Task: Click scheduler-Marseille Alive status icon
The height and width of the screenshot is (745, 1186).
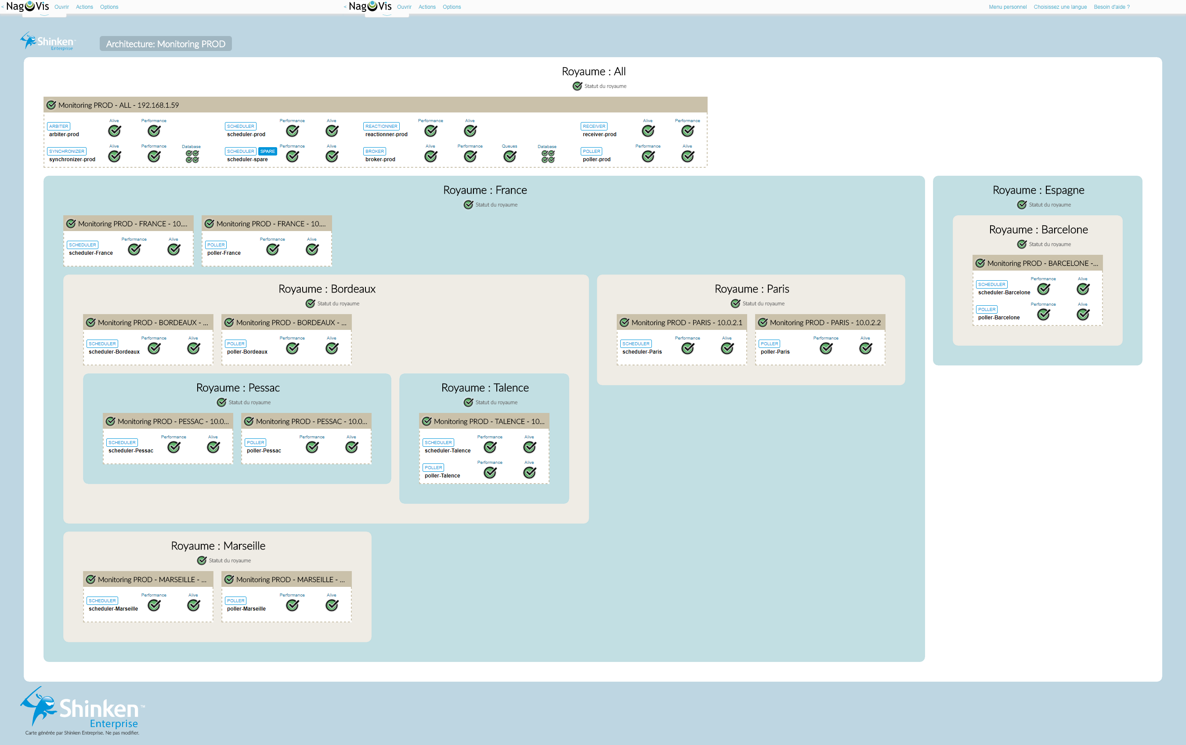Action: [x=194, y=605]
